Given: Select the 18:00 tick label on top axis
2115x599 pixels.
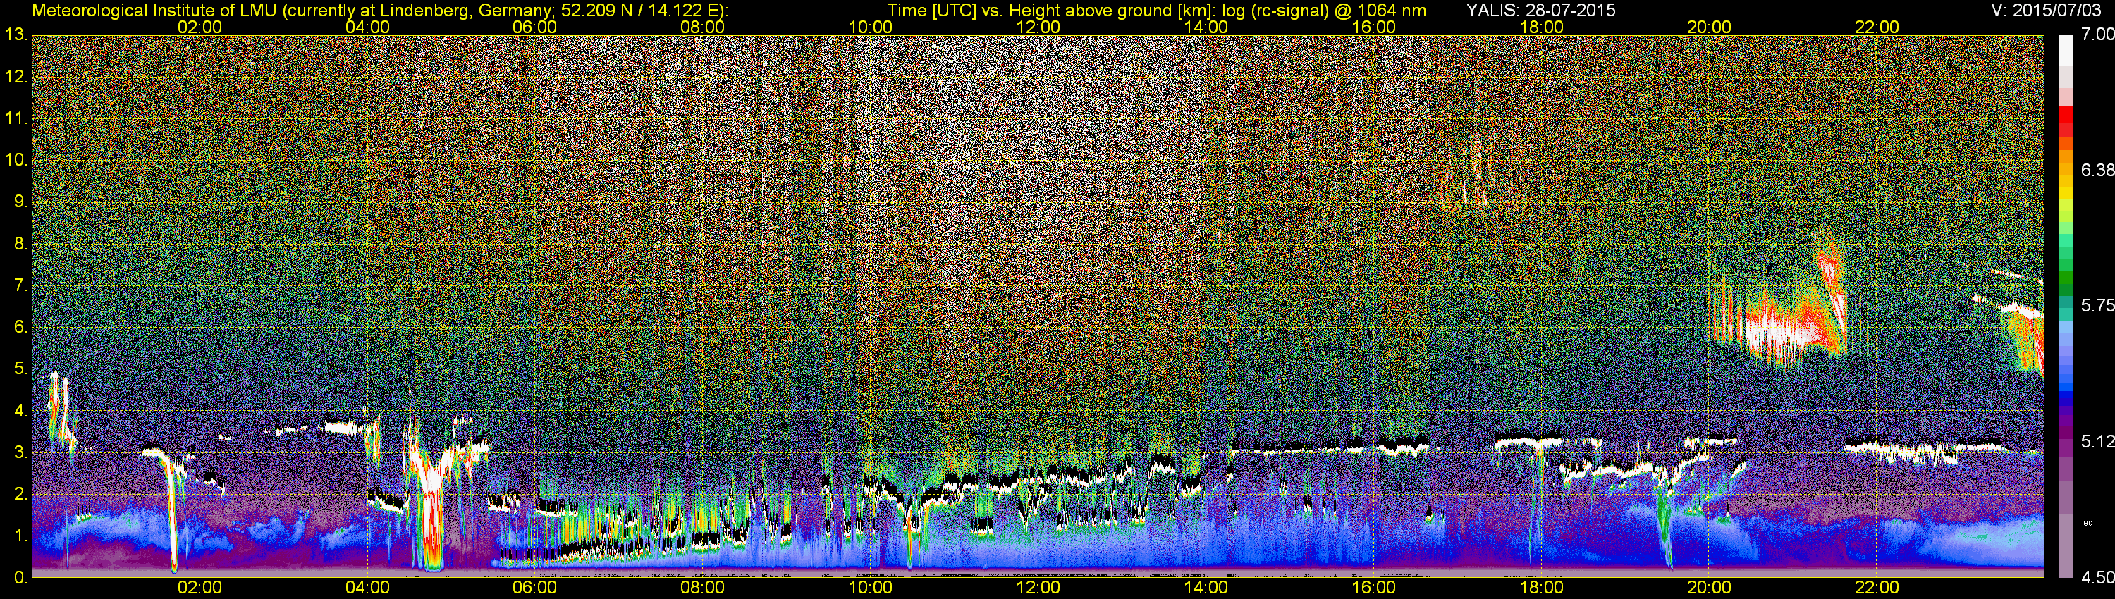Looking at the screenshot, I should [1541, 27].
